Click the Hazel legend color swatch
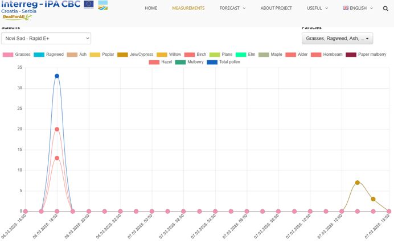 click(x=154, y=62)
